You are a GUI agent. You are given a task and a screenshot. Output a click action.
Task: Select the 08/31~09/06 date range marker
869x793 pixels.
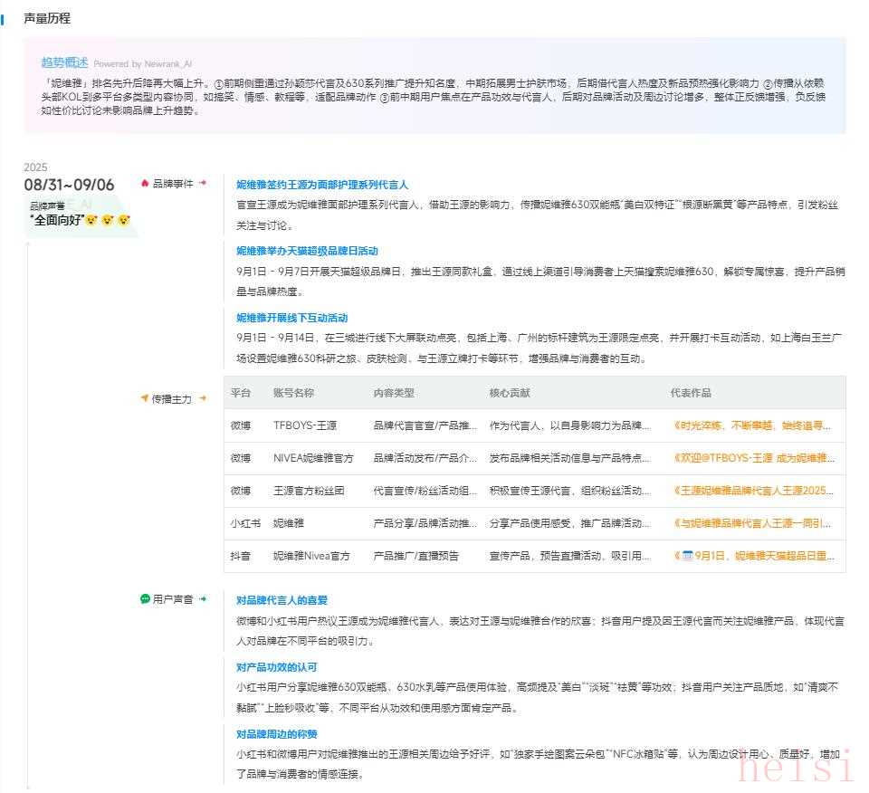click(x=69, y=185)
